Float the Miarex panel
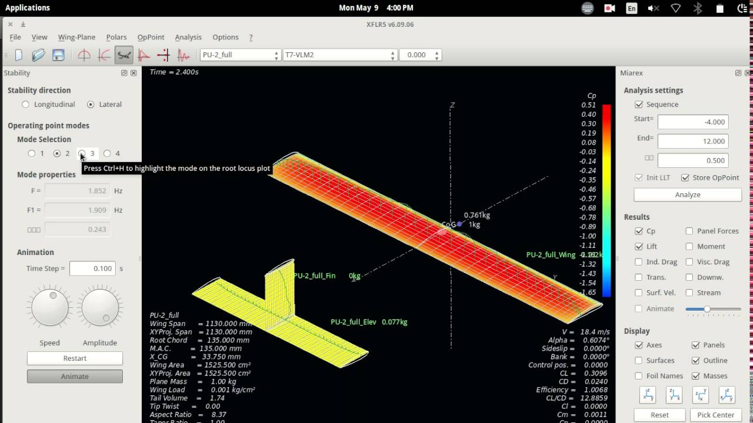This screenshot has height=423, width=753. click(x=738, y=73)
